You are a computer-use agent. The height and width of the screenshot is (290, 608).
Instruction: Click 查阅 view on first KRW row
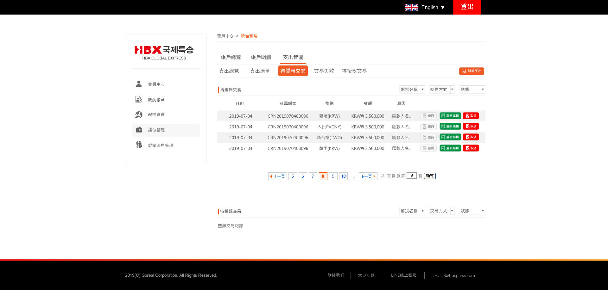pyautogui.click(x=428, y=116)
